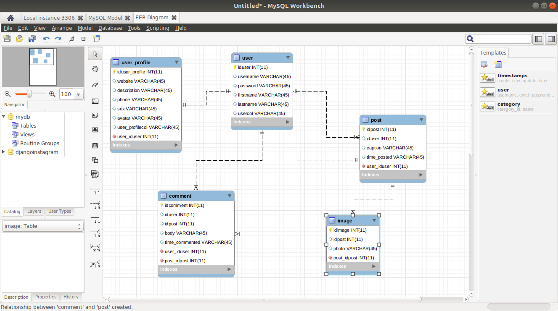Click the home tab icon

click(11, 18)
